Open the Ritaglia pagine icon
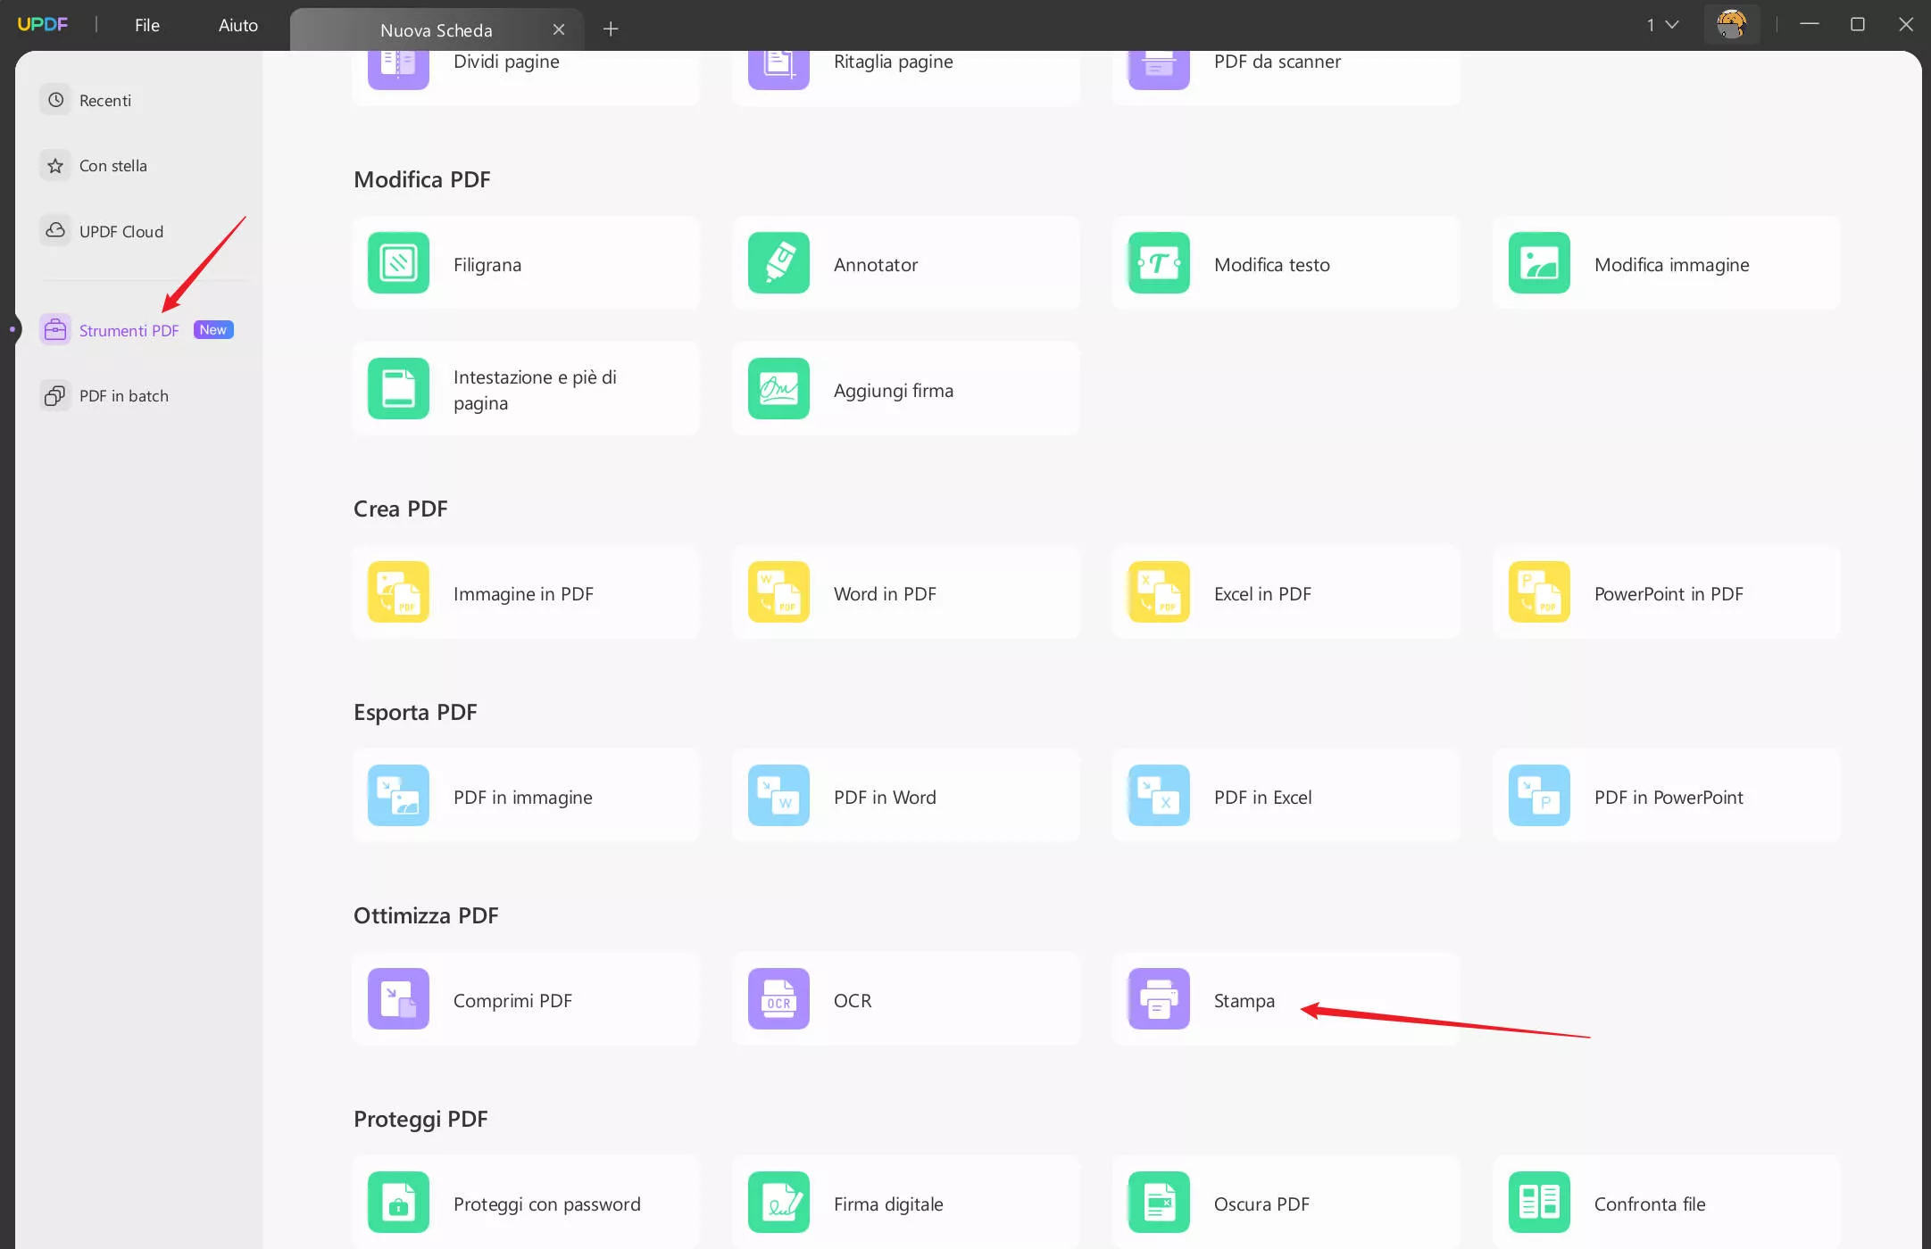Screen dimensions: 1931x1249 (778, 70)
